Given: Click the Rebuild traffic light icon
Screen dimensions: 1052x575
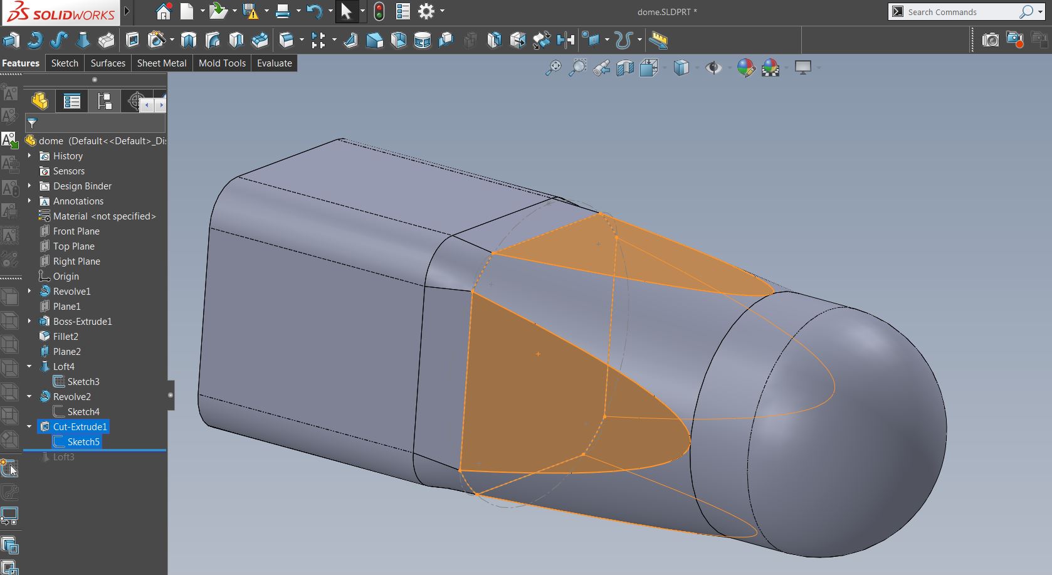Looking at the screenshot, I should click(x=379, y=11).
